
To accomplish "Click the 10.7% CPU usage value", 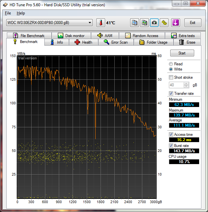I will (x=184, y=162).
